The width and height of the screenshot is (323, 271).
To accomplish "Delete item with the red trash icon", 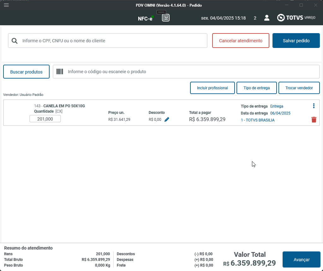I will click(314, 120).
